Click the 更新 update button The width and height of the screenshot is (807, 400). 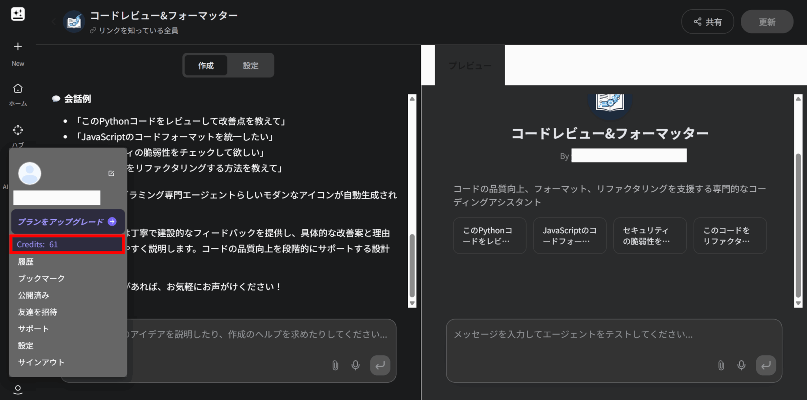point(767,22)
